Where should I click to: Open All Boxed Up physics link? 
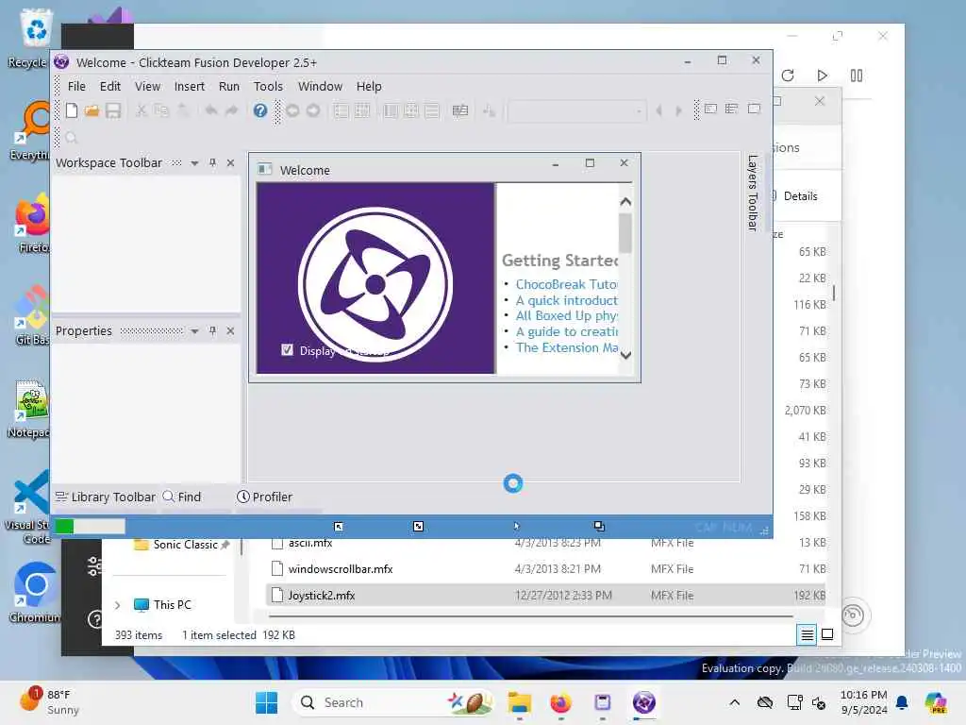tap(566, 315)
